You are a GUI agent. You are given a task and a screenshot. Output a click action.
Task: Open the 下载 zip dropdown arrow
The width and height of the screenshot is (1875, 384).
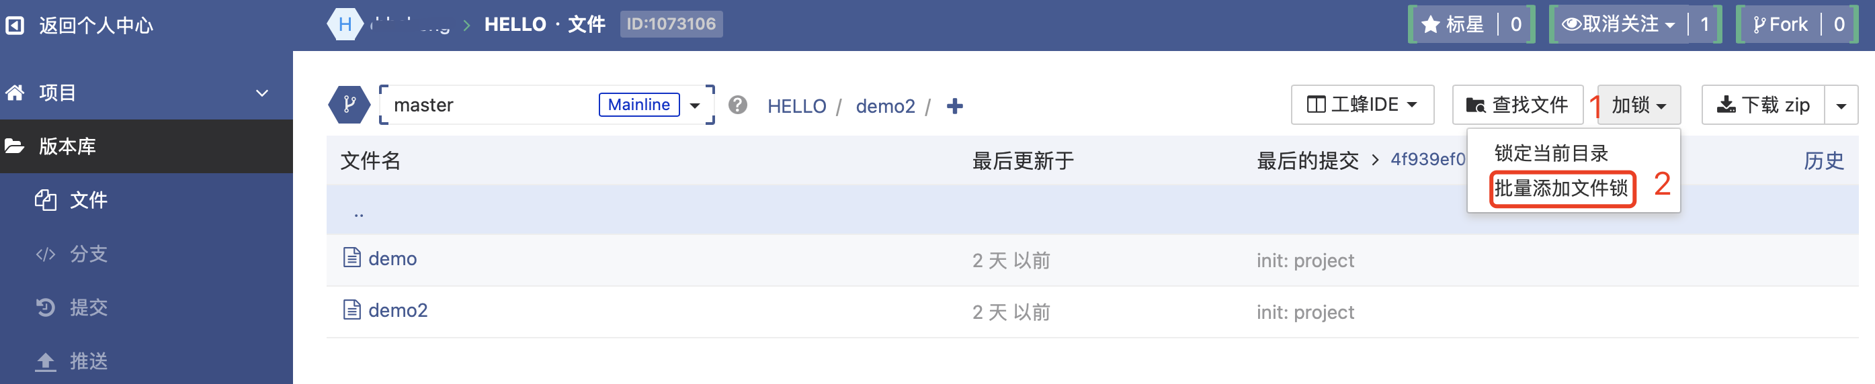point(1841,105)
